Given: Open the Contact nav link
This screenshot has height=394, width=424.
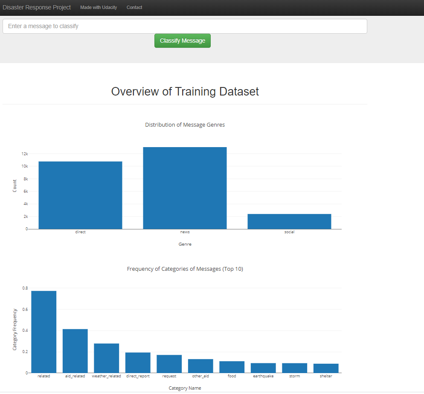Looking at the screenshot, I should coord(134,7).
